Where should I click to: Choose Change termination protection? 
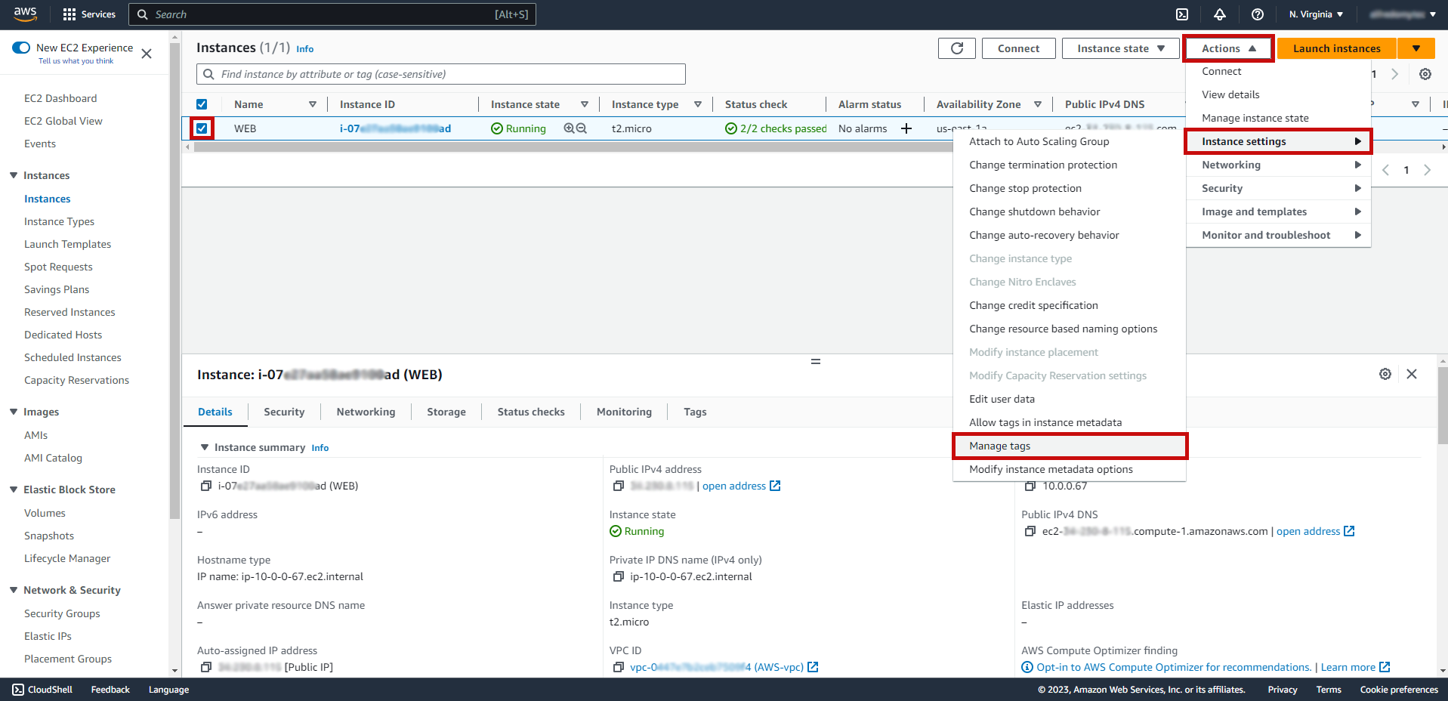1070,165
